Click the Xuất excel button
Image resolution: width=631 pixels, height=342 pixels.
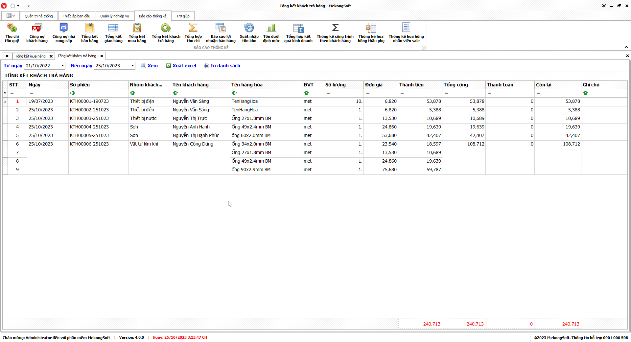(x=181, y=66)
